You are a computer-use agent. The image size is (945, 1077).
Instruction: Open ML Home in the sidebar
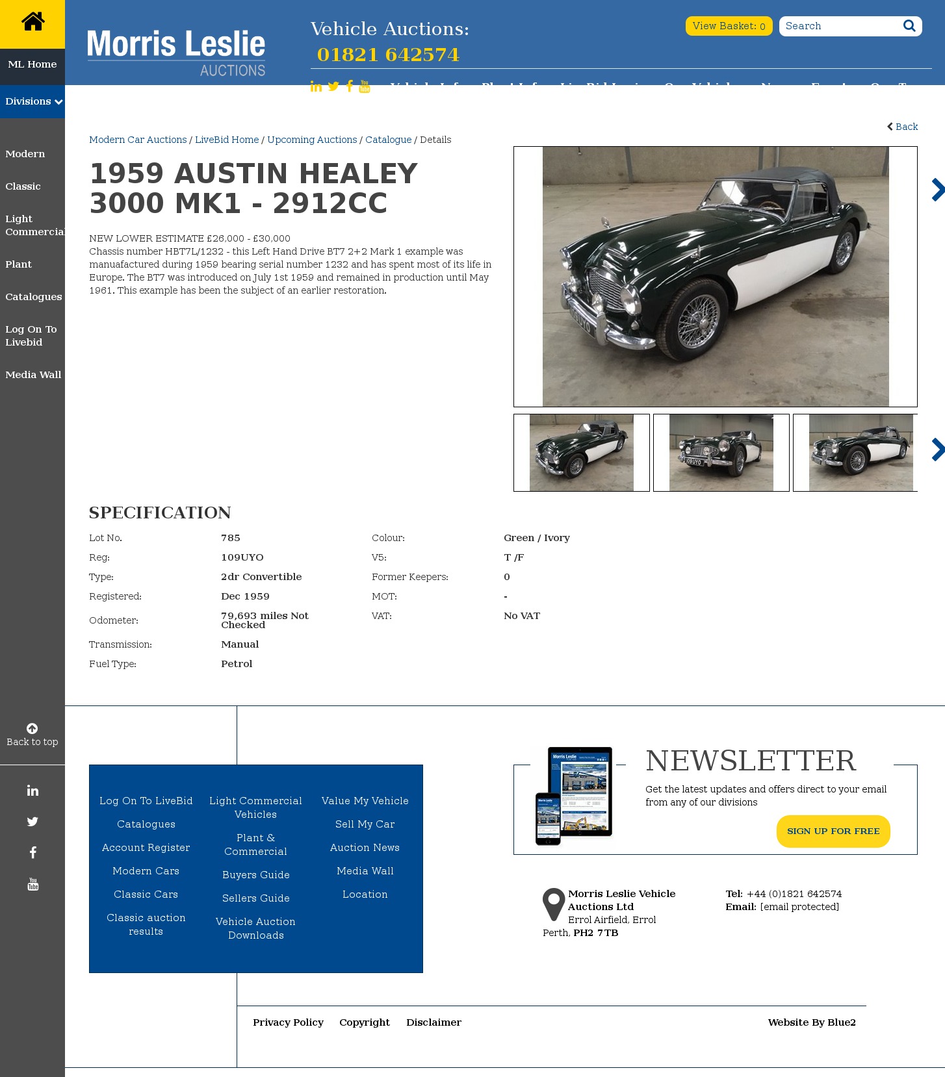pos(32,64)
